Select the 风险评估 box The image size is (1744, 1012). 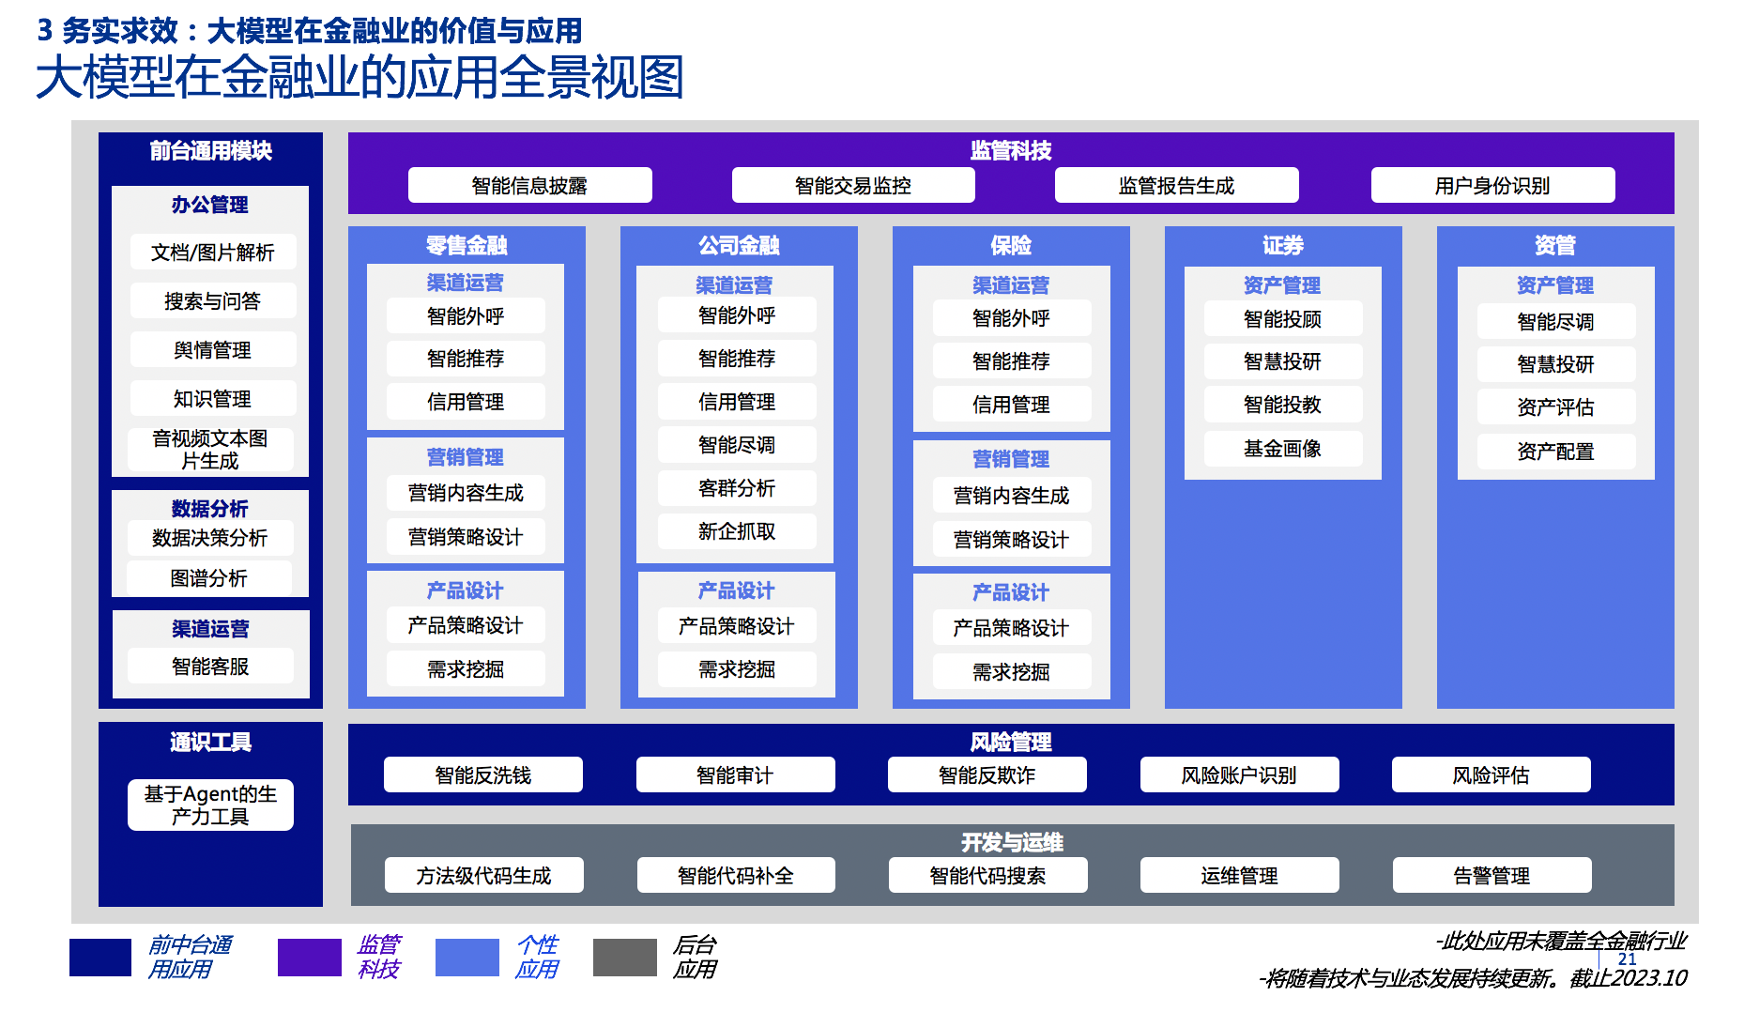tap(1492, 774)
